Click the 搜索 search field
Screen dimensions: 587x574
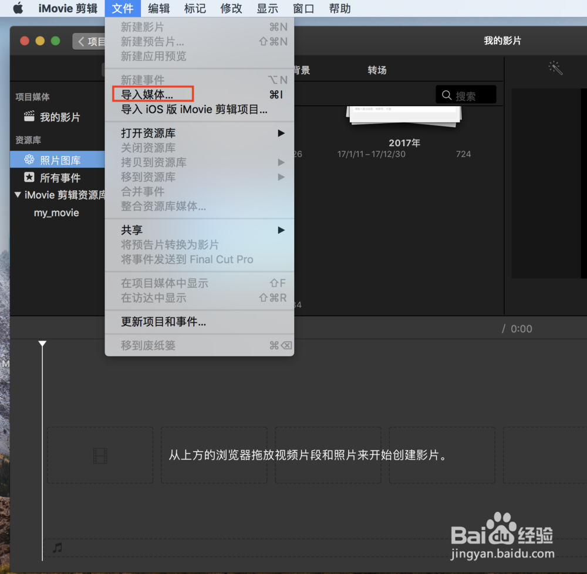coord(466,95)
